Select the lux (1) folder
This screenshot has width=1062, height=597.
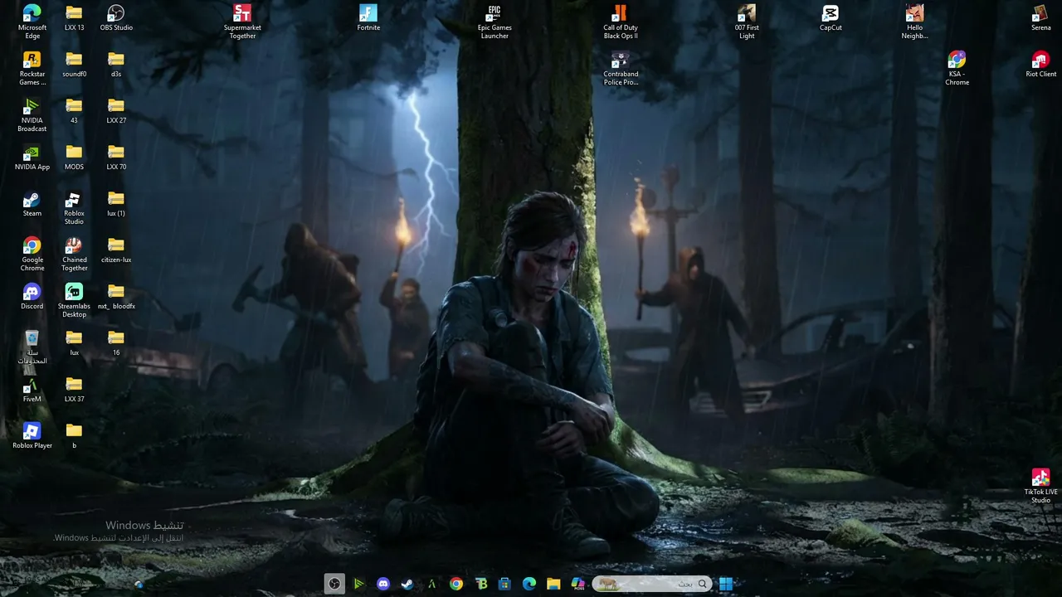[x=116, y=203]
